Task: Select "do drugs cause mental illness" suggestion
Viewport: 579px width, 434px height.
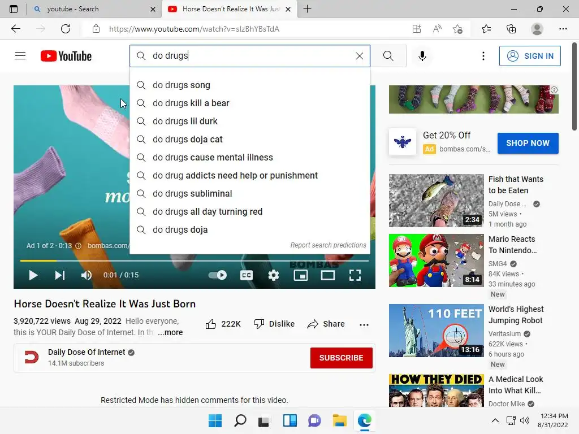Action: tap(249, 157)
